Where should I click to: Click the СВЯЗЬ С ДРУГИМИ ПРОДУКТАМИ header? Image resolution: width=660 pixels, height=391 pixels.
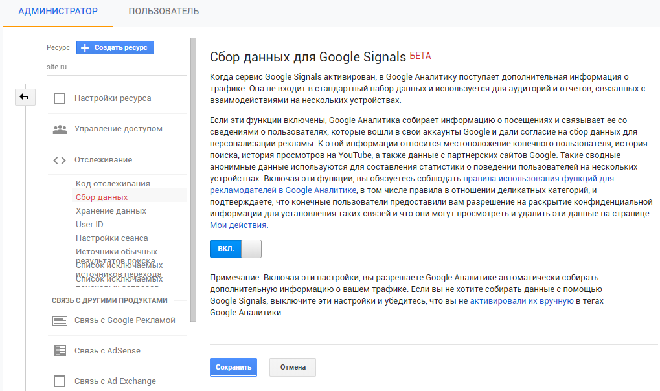[109, 300]
